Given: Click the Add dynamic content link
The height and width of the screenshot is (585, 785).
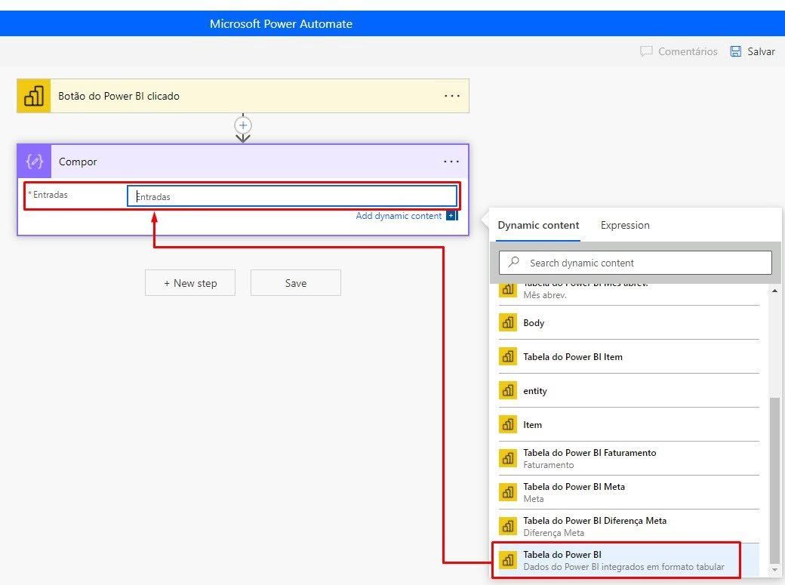Looking at the screenshot, I should [x=399, y=216].
